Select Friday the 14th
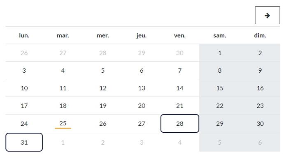Image resolution: width=284 pixels, height=159 pixels. (180, 88)
